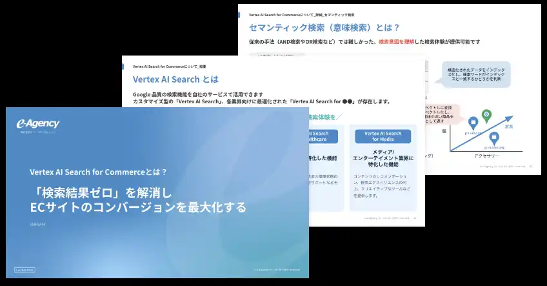Click the 'メディア/エンターテイメント業界に特化した機能' text
Screen dimensions: 547x286
coord(383,158)
